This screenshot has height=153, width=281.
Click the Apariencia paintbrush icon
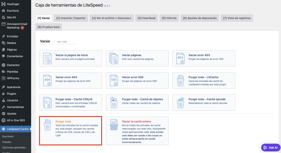3,87
